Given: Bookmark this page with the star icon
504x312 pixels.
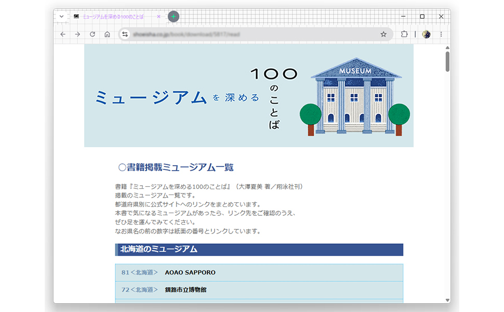Looking at the screenshot, I should pyautogui.click(x=383, y=34).
